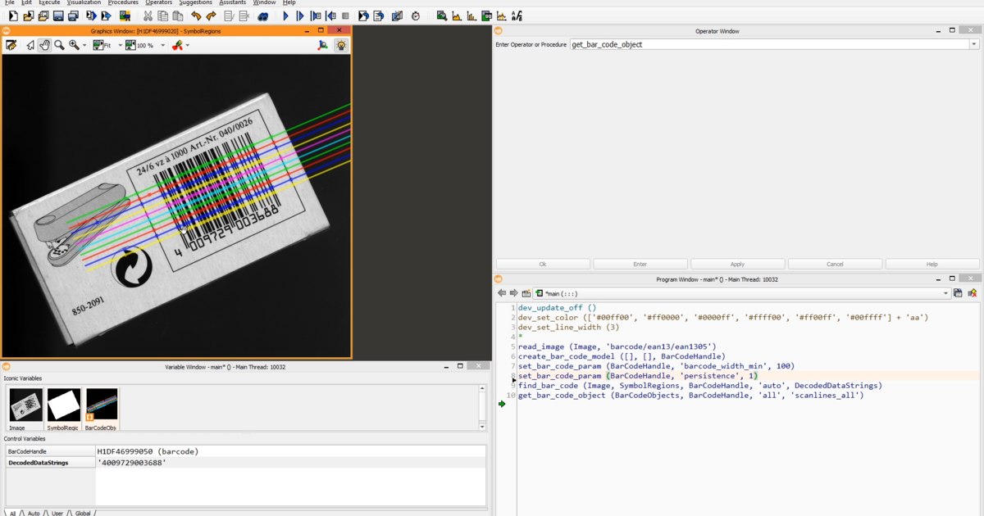Viewport: 984px width, 516px height.
Task: Click the New Program icon
Action: 13,16
